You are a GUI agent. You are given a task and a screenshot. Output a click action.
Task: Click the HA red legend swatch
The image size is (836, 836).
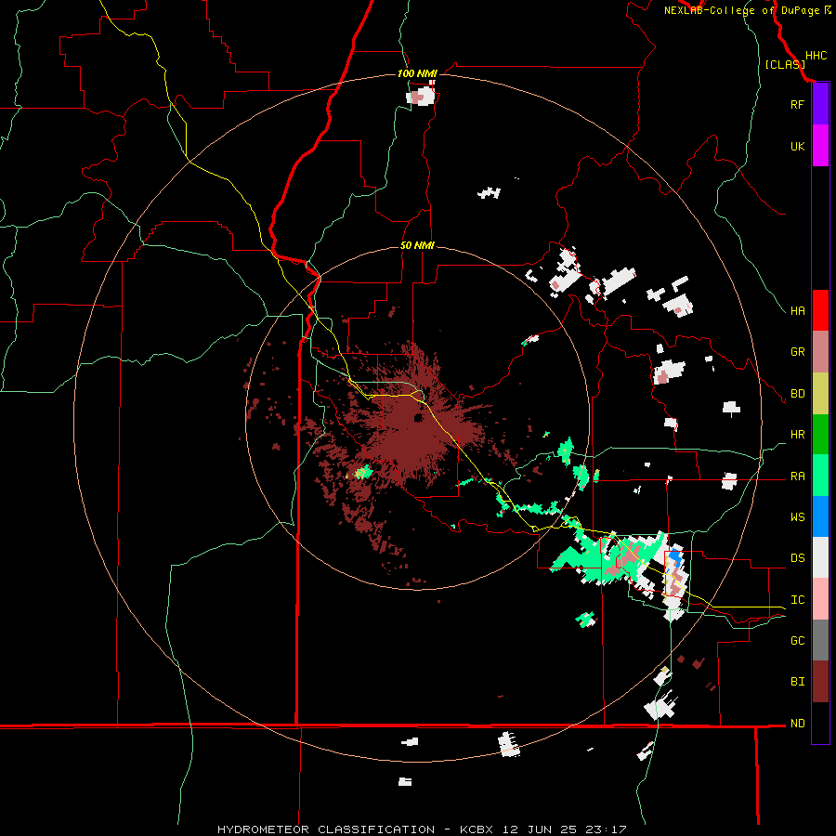click(820, 310)
